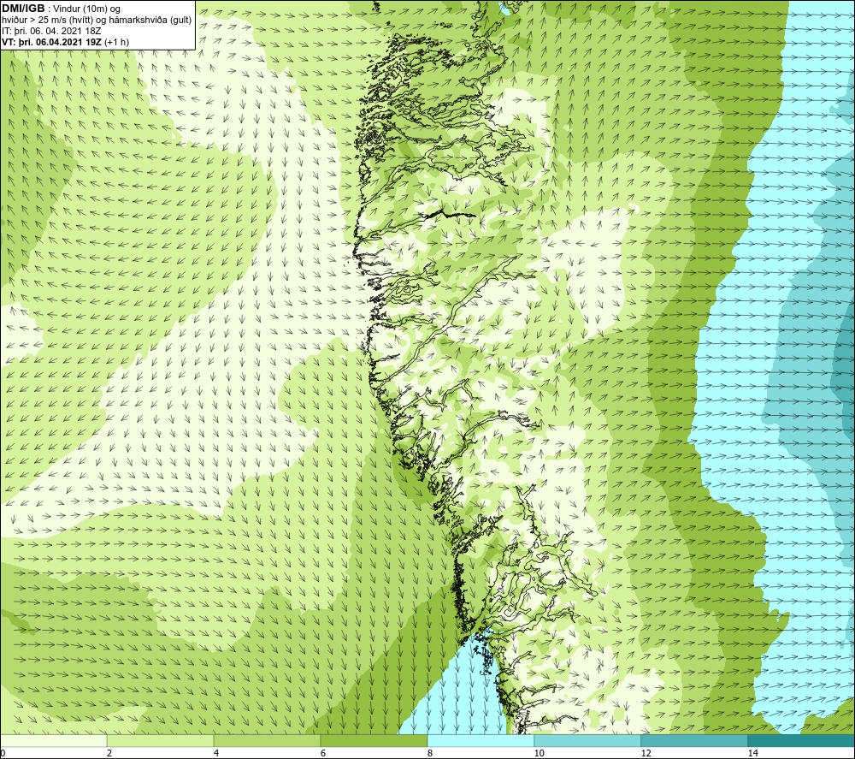Click the 'hviður > 25 m/s (hvítt)' description line
Screen dimensions: 855x759
coord(97,21)
